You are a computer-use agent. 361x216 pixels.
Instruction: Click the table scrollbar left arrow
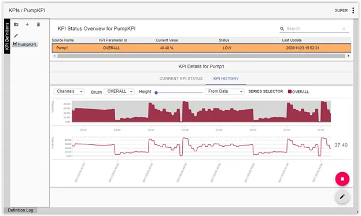tap(54, 56)
